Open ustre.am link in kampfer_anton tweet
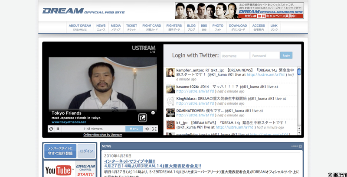This screenshot has height=177, width=347. [x=265, y=75]
